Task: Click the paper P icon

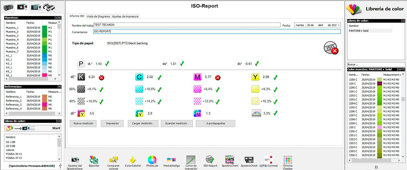Action: coord(81,64)
